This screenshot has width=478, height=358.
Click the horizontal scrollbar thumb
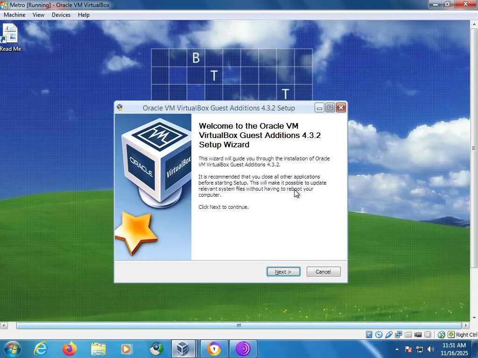(239, 325)
